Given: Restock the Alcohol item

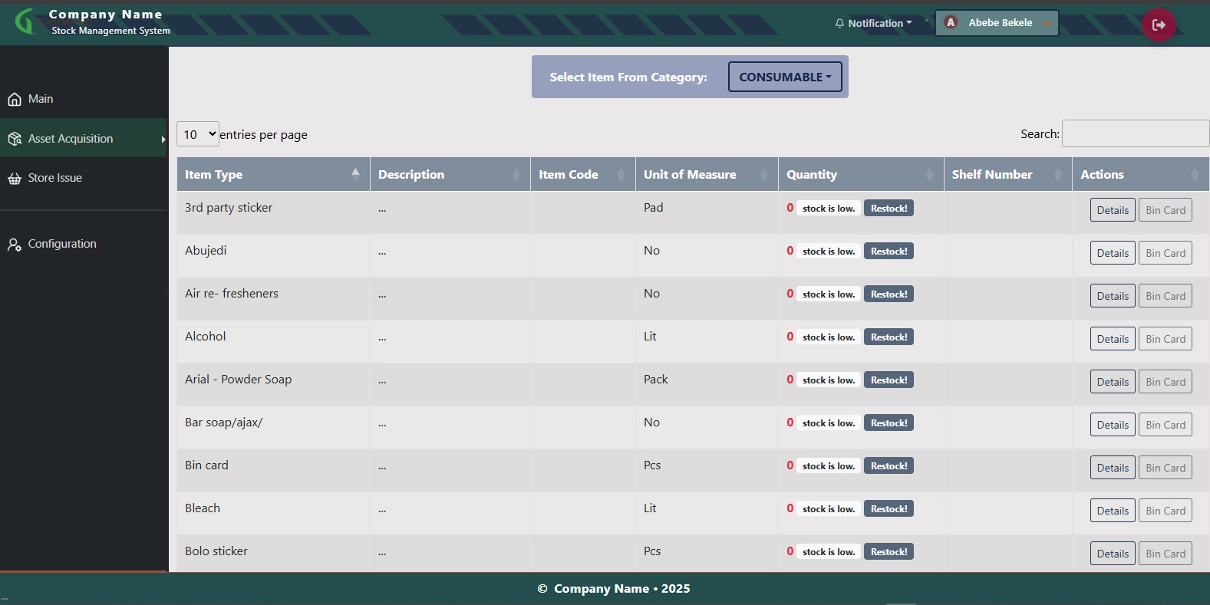Looking at the screenshot, I should coord(889,337).
